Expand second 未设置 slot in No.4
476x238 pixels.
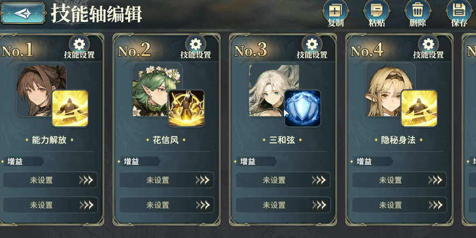point(399,205)
